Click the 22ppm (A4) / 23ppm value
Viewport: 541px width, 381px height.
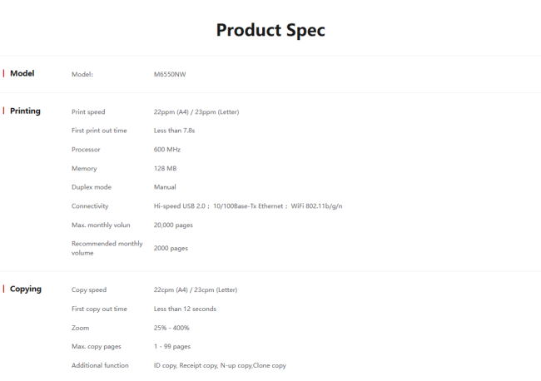pyautogui.click(x=196, y=111)
